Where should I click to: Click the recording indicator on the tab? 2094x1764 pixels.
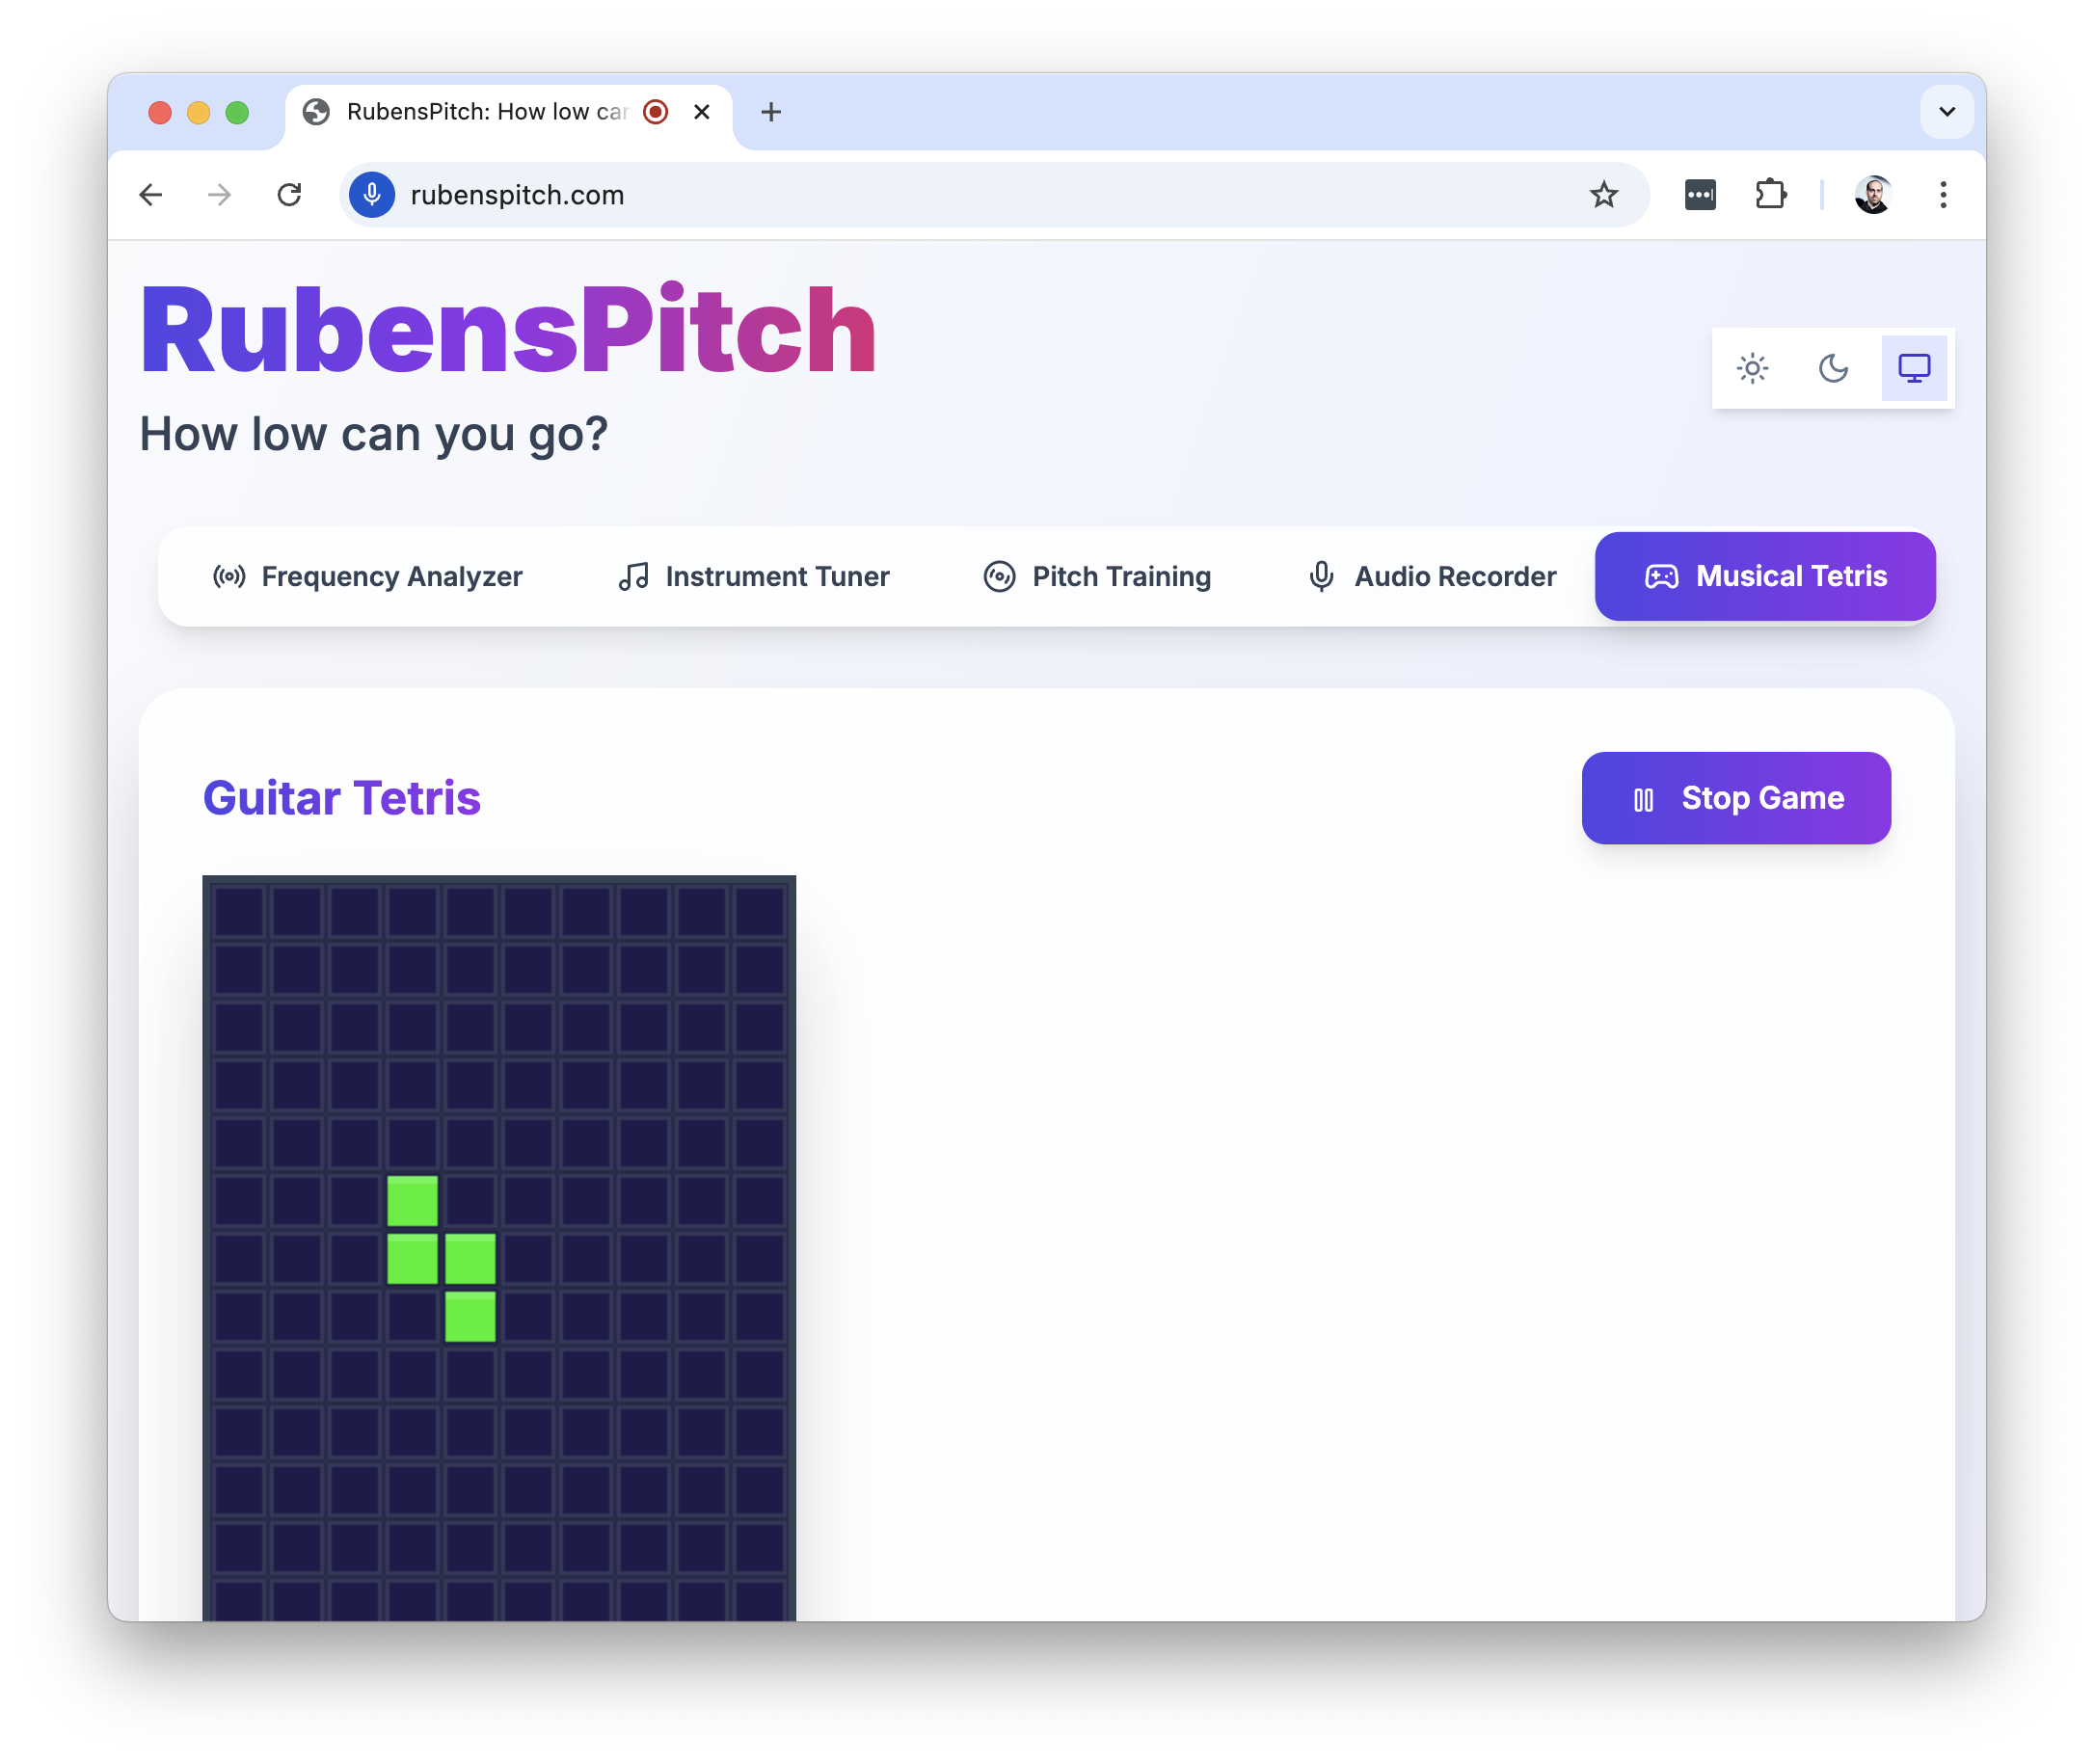pyautogui.click(x=656, y=112)
